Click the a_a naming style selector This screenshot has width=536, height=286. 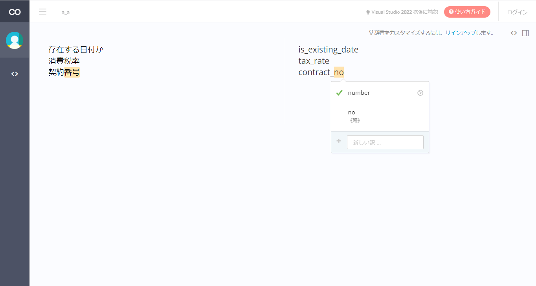point(66,12)
